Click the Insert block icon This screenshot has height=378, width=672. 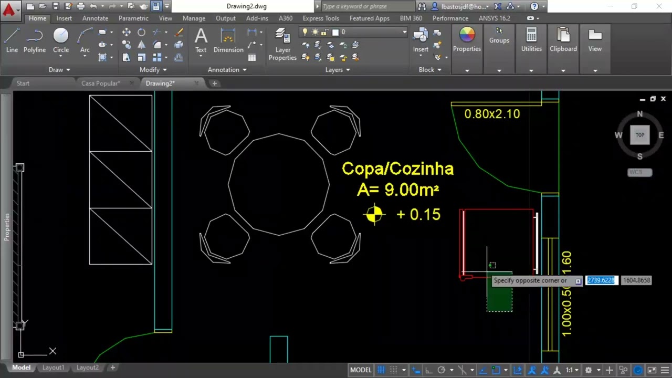pos(421,41)
